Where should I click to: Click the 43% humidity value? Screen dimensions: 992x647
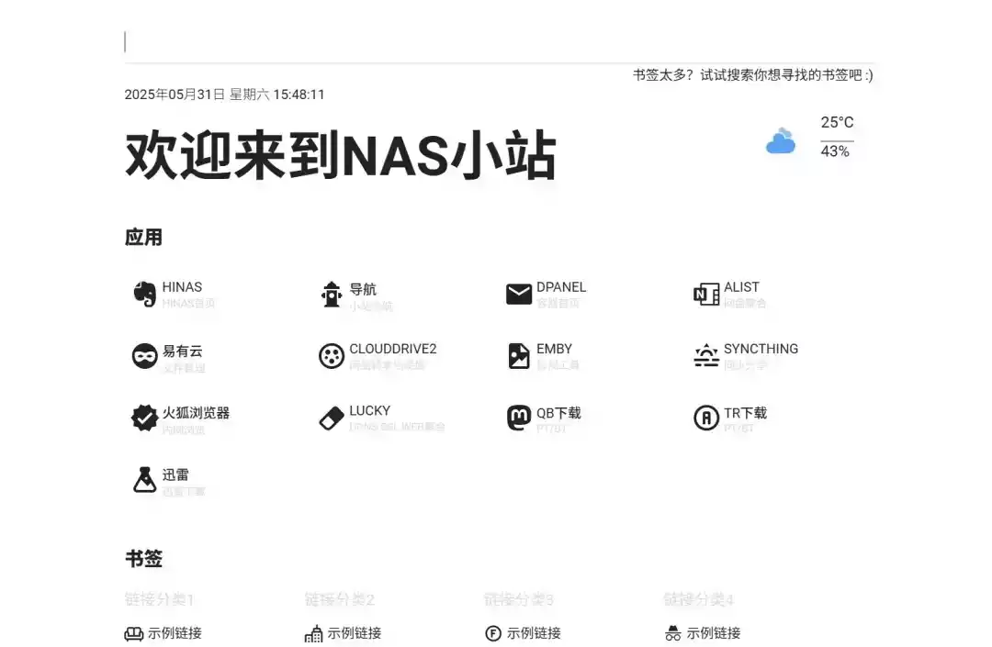coord(834,151)
